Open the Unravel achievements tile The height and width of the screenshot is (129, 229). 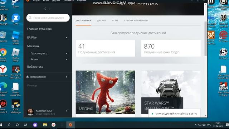105,92
